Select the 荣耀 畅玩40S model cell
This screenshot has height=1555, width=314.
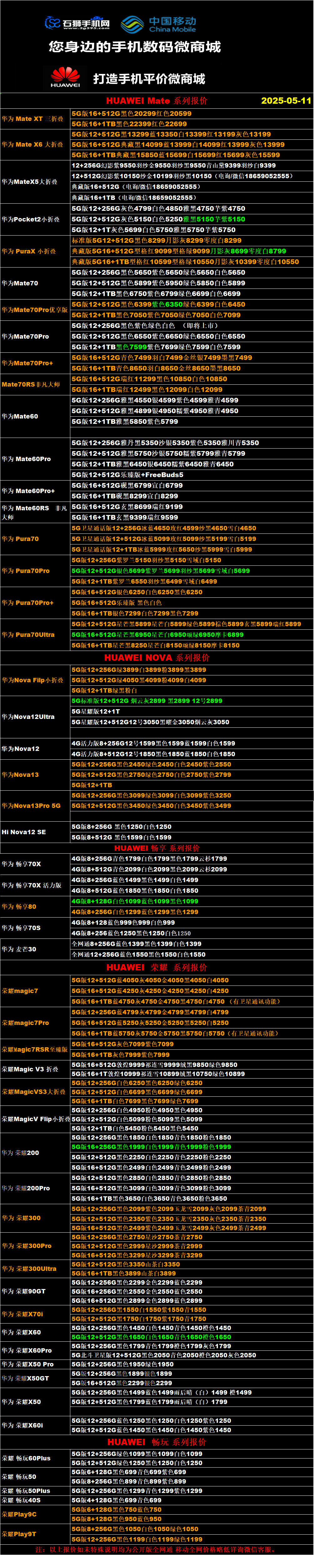tap(35, 1500)
